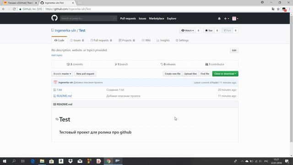Screen dimensions: 293x165
Task: Click Upload files button
Action: (190, 74)
